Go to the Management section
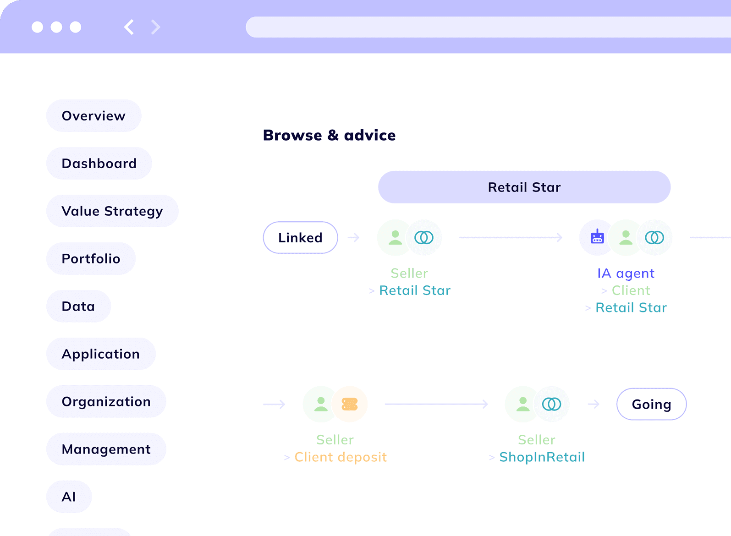Image resolution: width=731 pixels, height=536 pixels. pyautogui.click(x=106, y=449)
